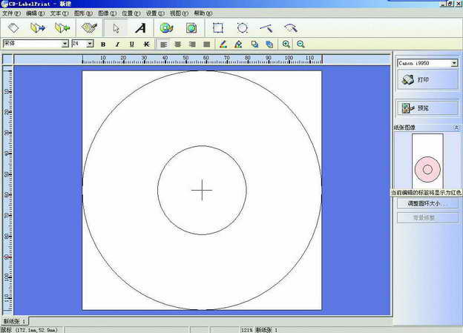Click the curved arc drawing tool

point(290,28)
